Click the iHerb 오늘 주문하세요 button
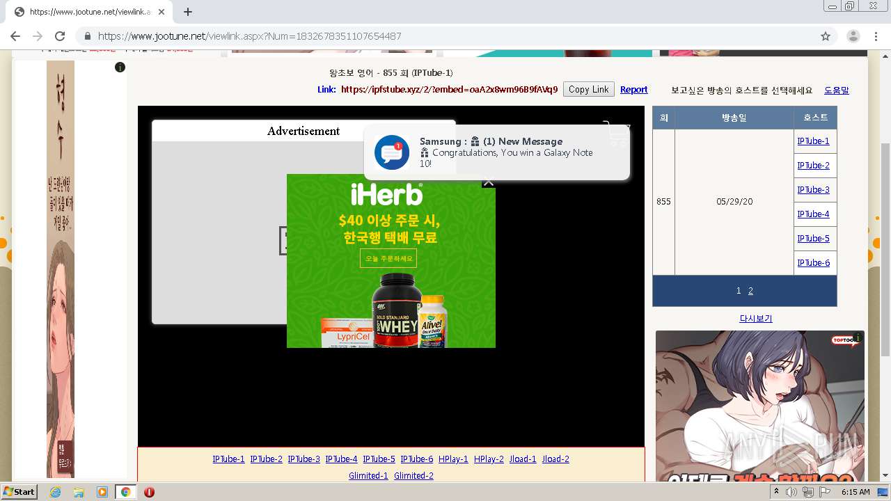The height and width of the screenshot is (501, 891). pyautogui.click(x=388, y=258)
